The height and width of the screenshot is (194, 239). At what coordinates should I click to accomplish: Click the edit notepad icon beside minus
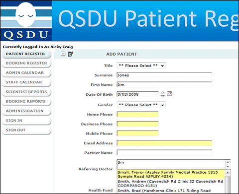(x=71, y=54)
